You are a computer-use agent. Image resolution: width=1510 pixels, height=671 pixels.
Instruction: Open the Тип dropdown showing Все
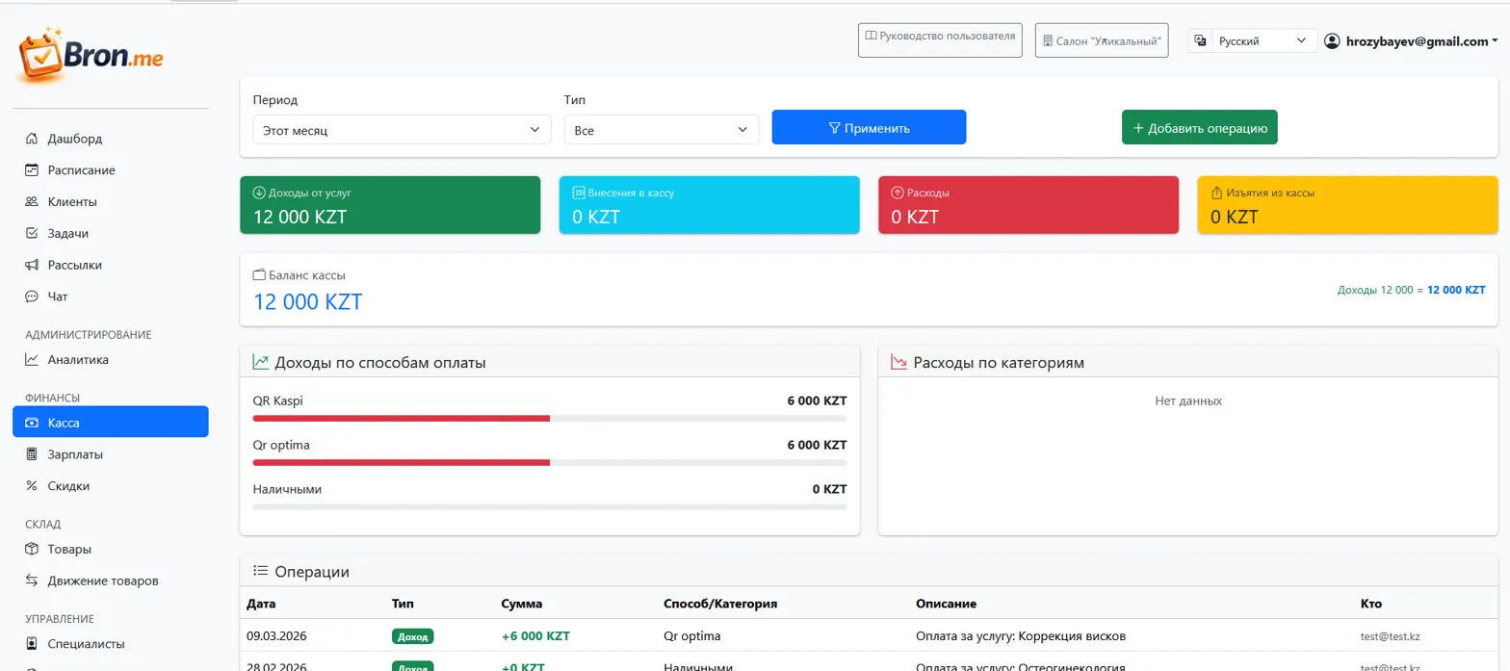pyautogui.click(x=661, y=130)
